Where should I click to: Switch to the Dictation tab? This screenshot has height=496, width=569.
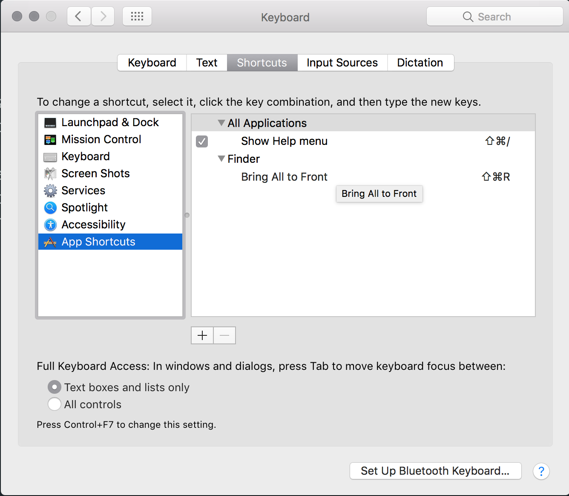[x=420, y=63]
